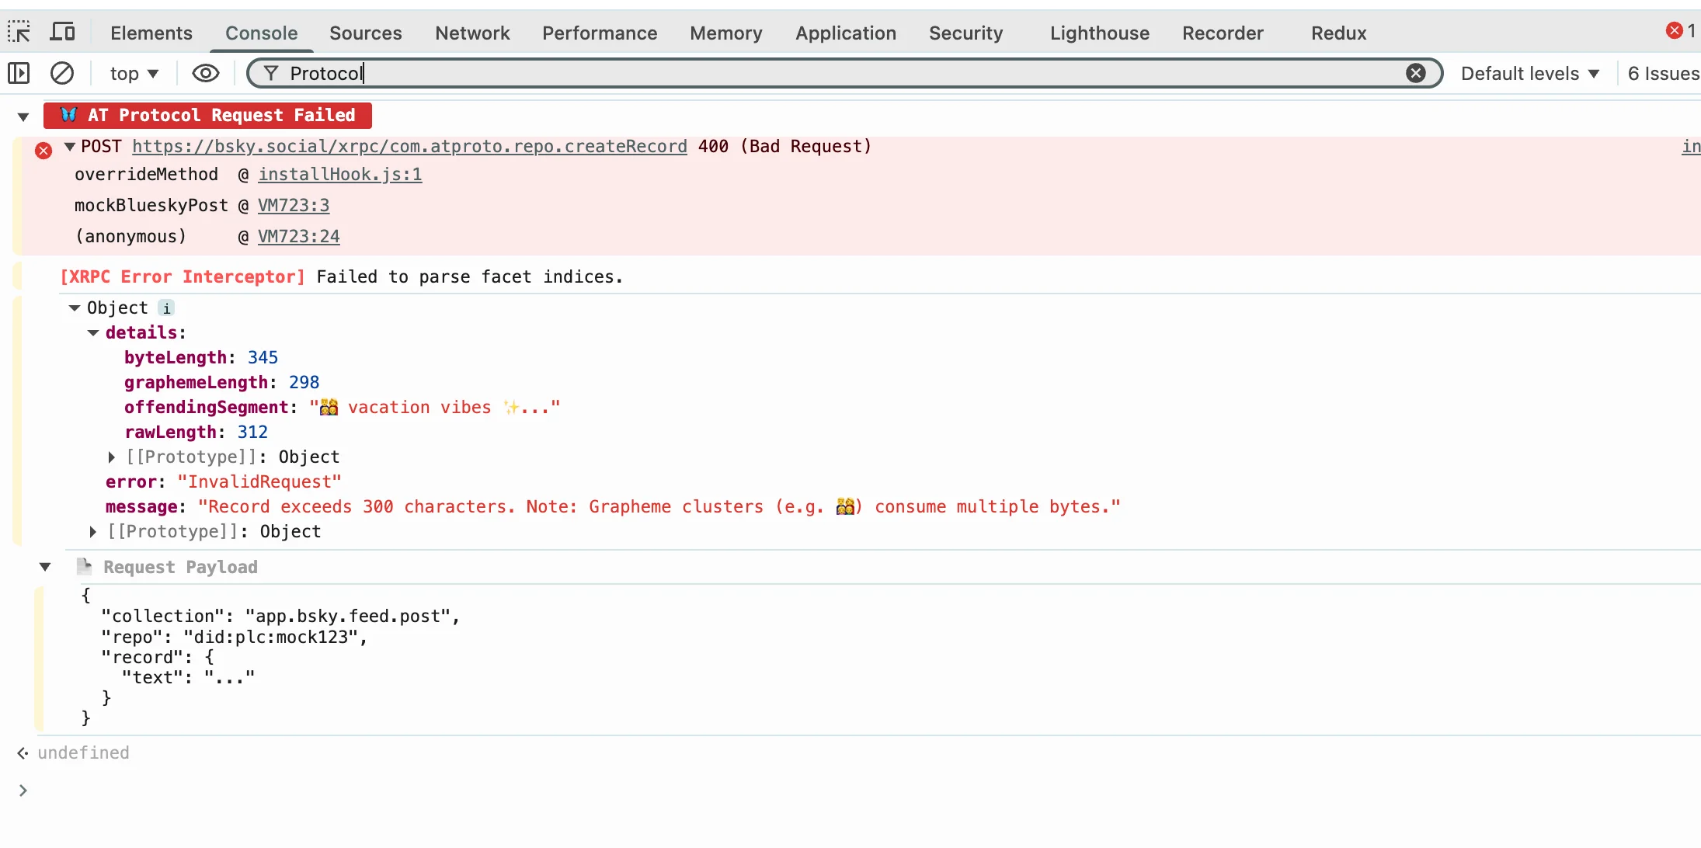Open the Network tab

472,33
